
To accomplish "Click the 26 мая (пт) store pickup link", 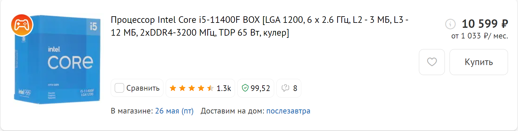I will [x=174, y=111].
